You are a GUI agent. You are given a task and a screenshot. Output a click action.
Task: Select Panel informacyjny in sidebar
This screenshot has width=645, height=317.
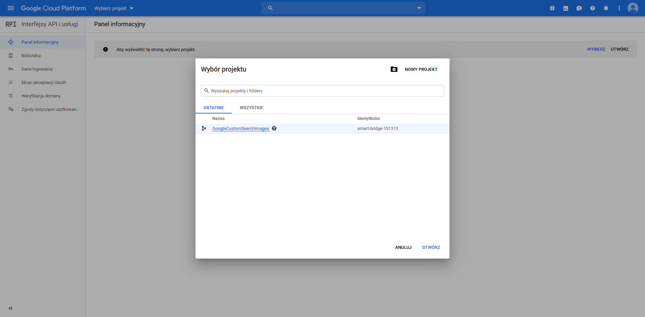coord(43,42)
